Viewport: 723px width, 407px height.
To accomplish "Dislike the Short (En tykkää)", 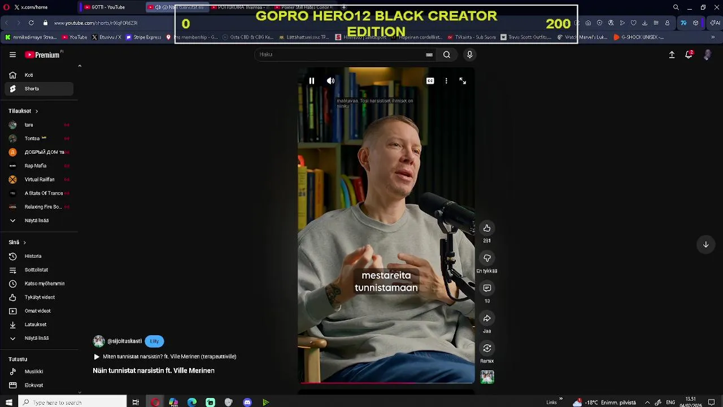I will click(x=487, y=258).
